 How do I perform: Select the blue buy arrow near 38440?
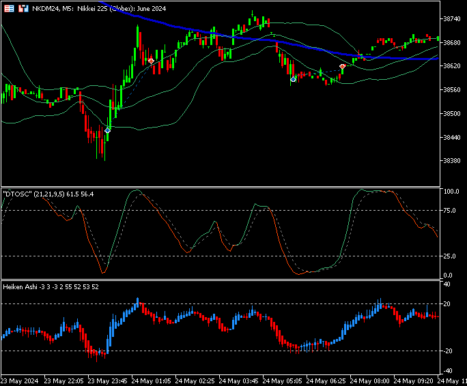(107, 130)
